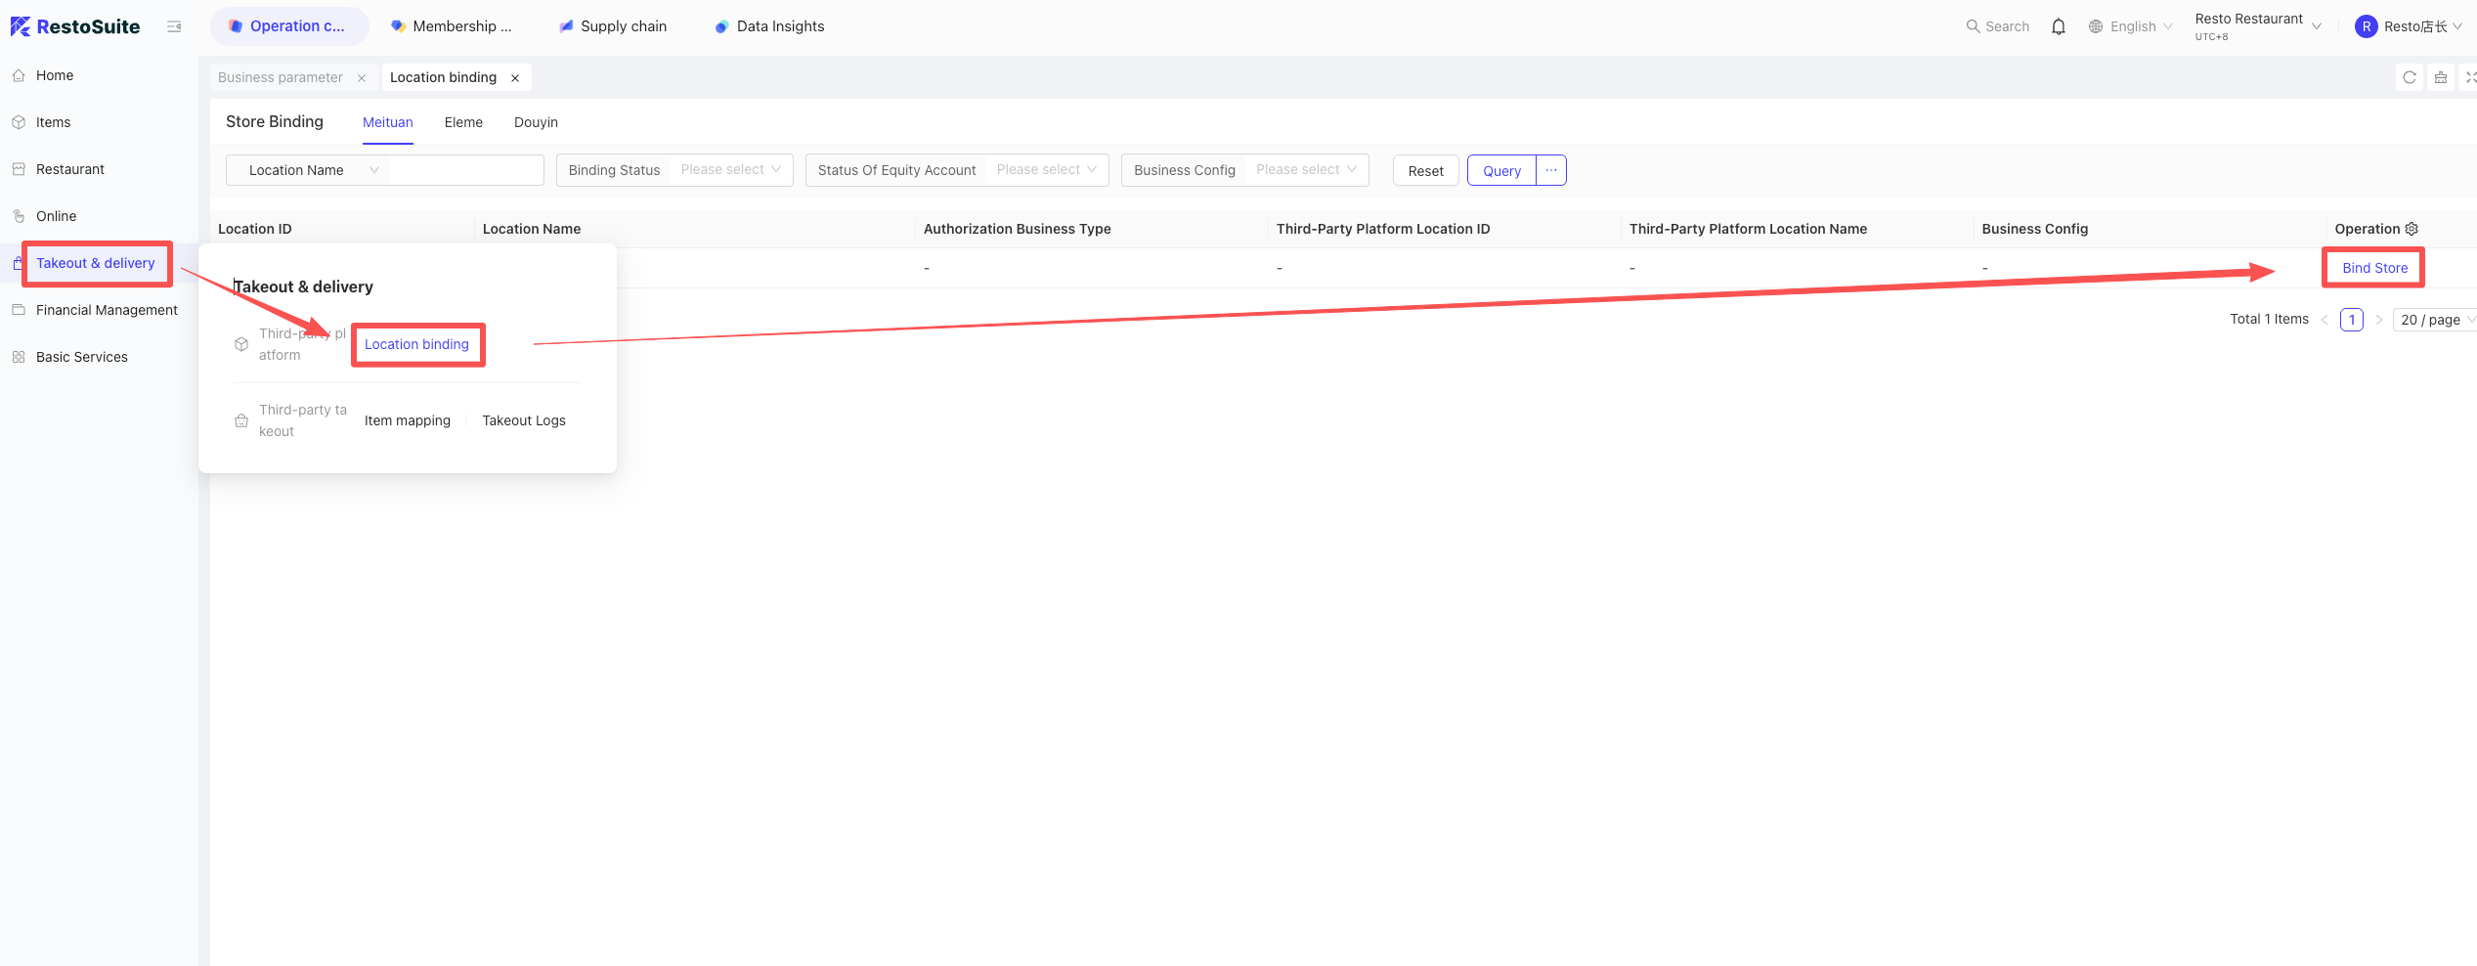Open the print icon beside refresh
Viewport: 2477px width, 966px height.
[x=2441, y=77]
